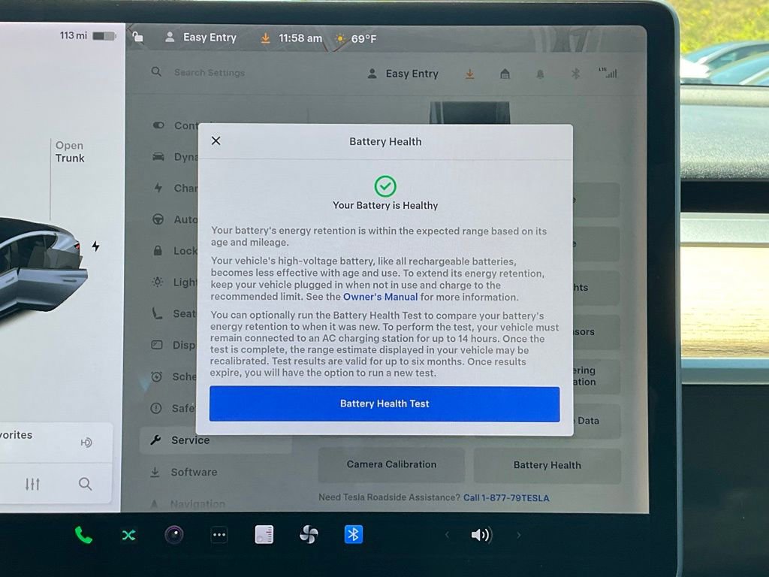The image size is (769, 577).
Task: Open the Navigation settings menu
Action: click(x=188, y=504)
